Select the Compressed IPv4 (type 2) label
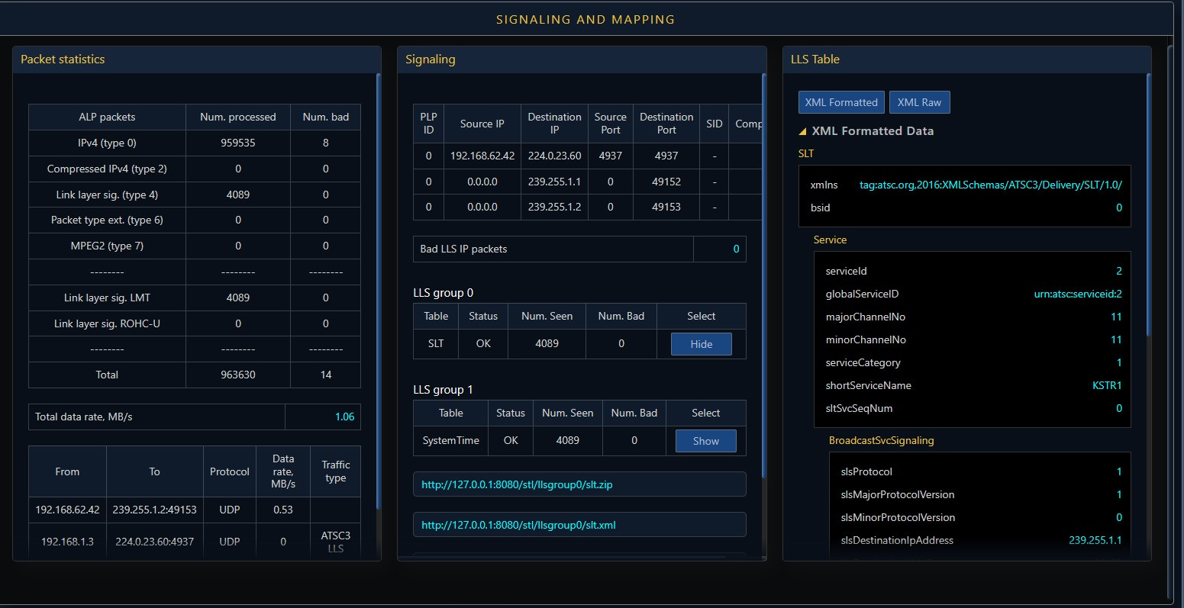Screen dimensions: 1184x608 [107, 169]
